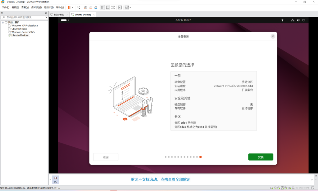This screenshot has width=318, height=191.
Task: Select Ubuntu Desktop in the library tree
Action: click(20, 35)
